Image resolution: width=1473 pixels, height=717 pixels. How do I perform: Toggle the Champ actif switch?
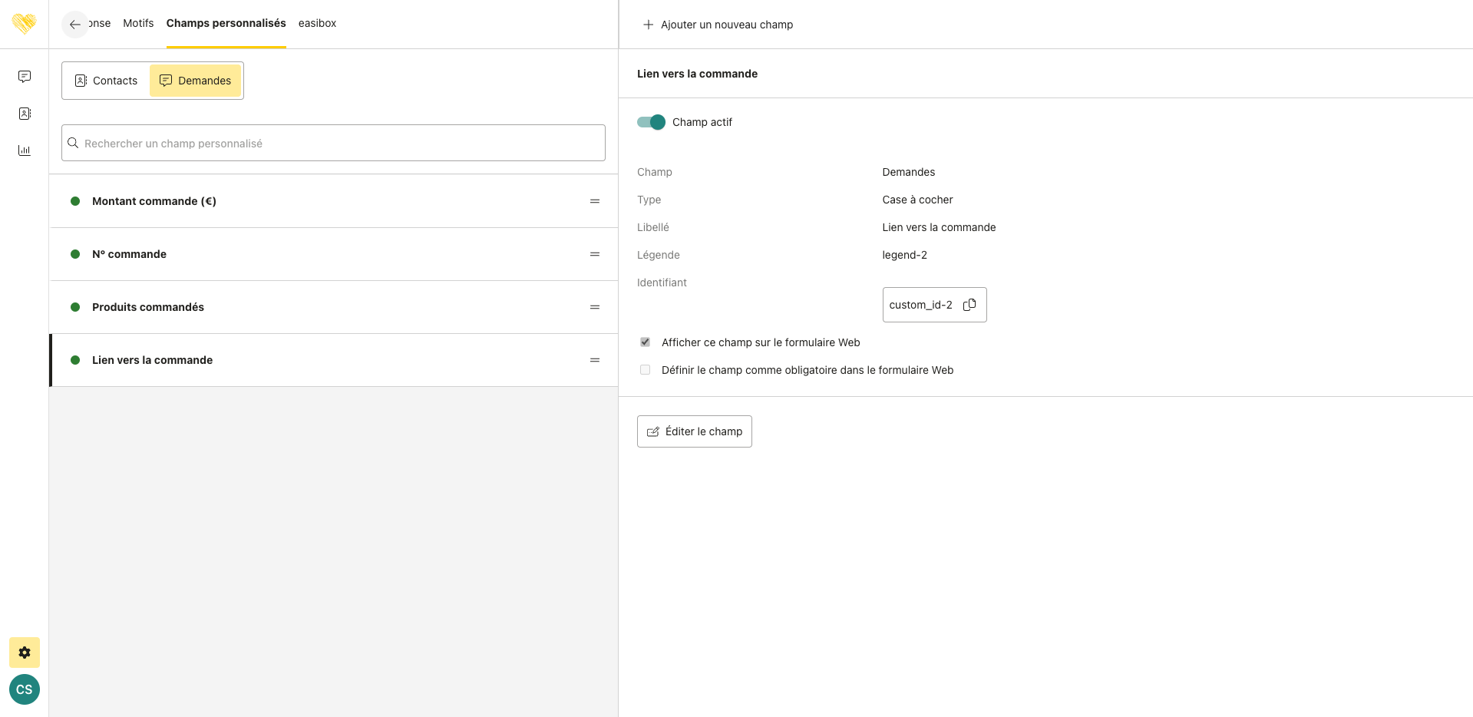tap(652, 122)
